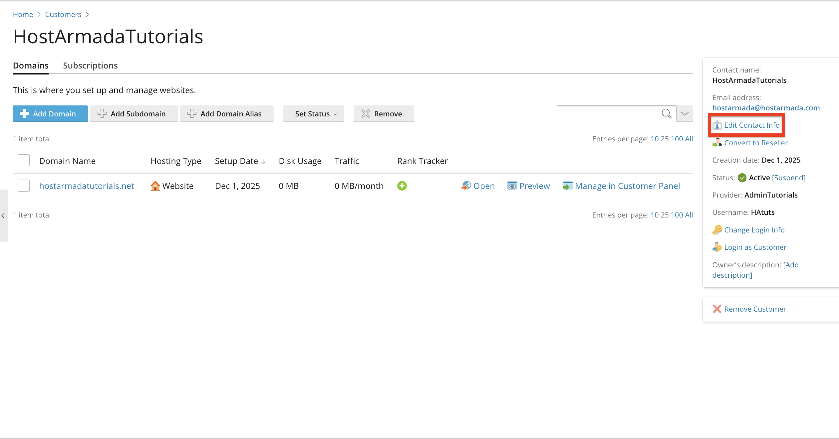The image size is (839, 439).
Task: Click the Convert to Reseller person icon
Action: [x=717, y=143]
